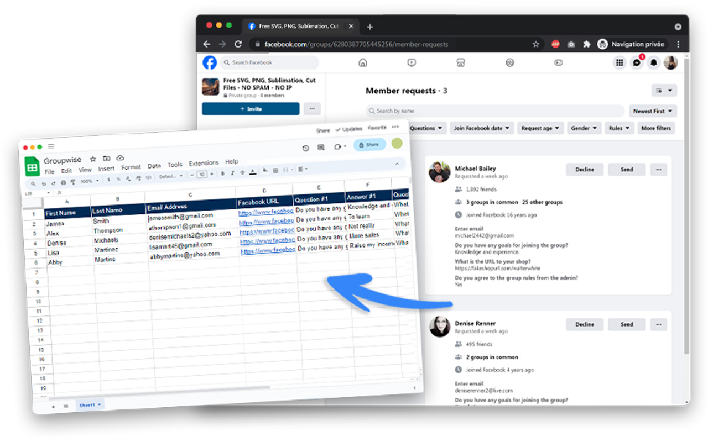Bookmark this page with Chrome star
Image resolution: width=708 pixels, height=442 pixels.
[x=535, y=44]
